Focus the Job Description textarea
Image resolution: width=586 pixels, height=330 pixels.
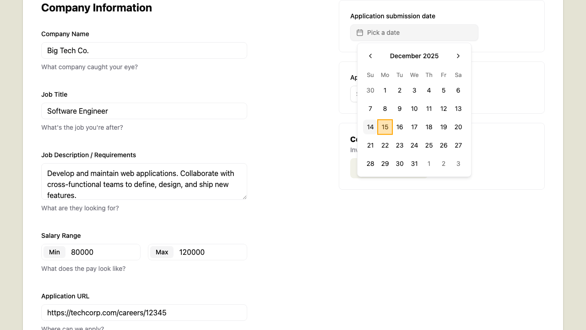(144, 181)
